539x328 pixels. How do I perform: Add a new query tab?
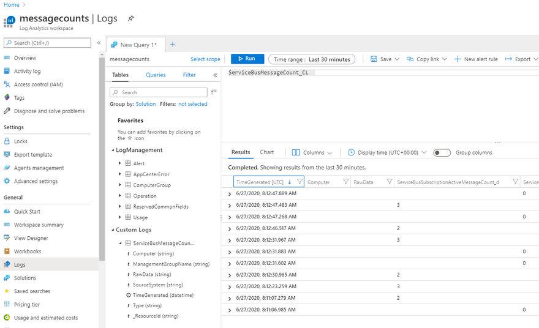coord(173,44)
